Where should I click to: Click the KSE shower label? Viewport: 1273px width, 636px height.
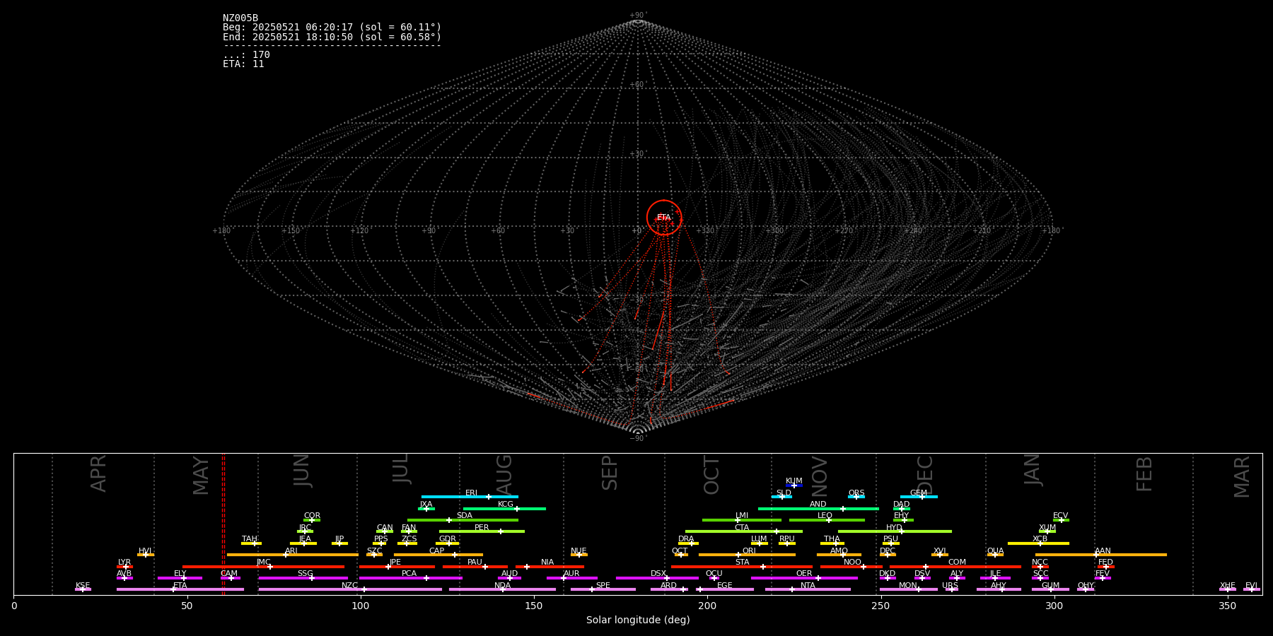click(x=83, y=586)
